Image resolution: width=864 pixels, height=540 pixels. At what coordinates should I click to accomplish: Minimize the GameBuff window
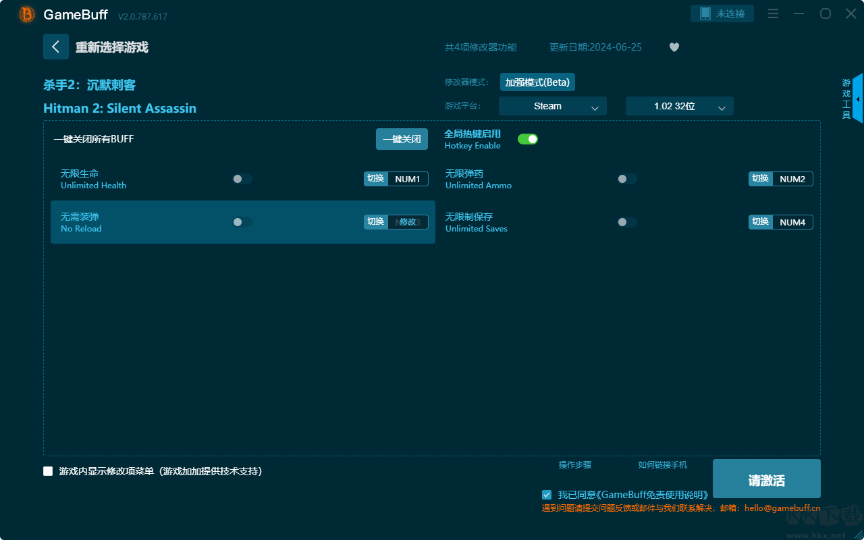click(x=799, y=14)
